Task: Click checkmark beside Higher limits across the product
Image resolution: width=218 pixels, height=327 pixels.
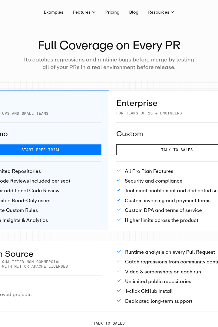Action: [x=119, y=220]
